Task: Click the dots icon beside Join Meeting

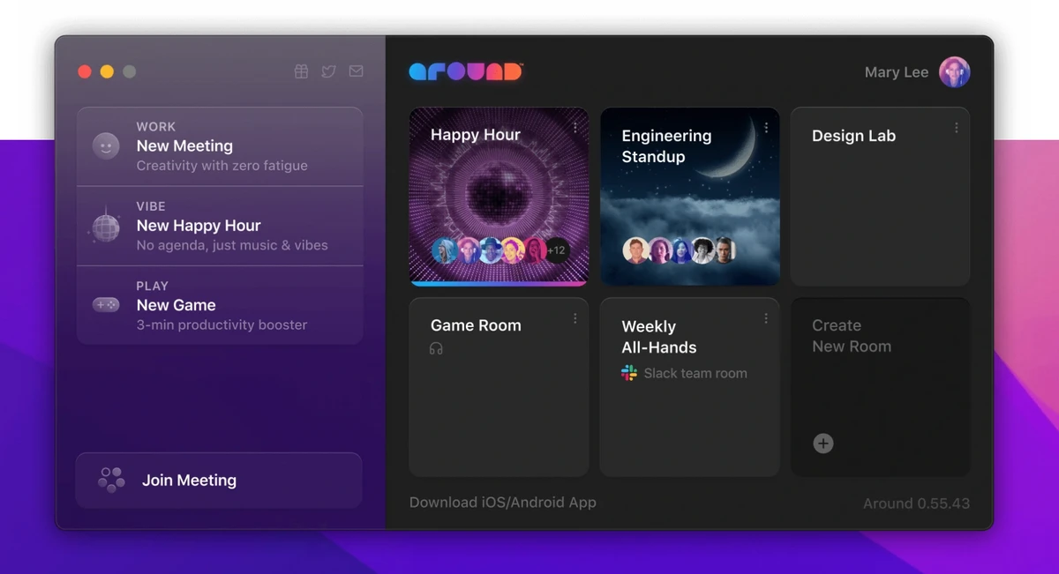Action: [111, 480]
